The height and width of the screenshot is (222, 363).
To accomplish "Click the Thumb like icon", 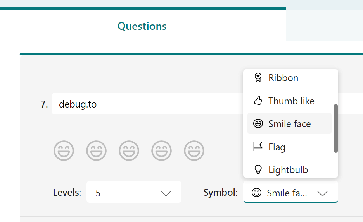I will 258,101.
